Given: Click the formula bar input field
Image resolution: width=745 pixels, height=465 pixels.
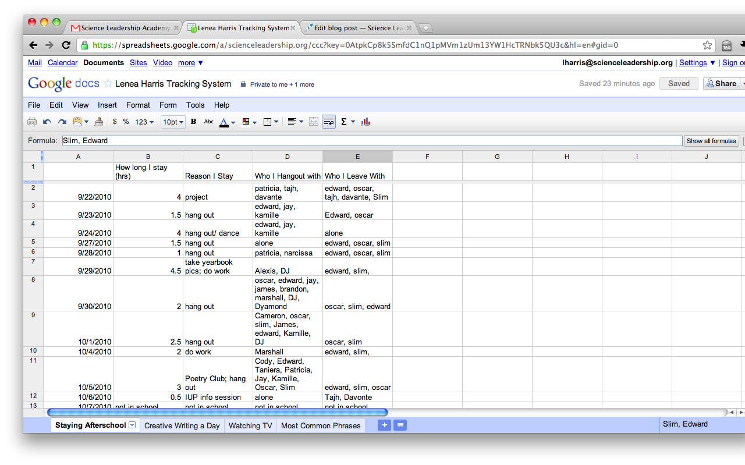Looking at the screenshot, I should (371, 141).
